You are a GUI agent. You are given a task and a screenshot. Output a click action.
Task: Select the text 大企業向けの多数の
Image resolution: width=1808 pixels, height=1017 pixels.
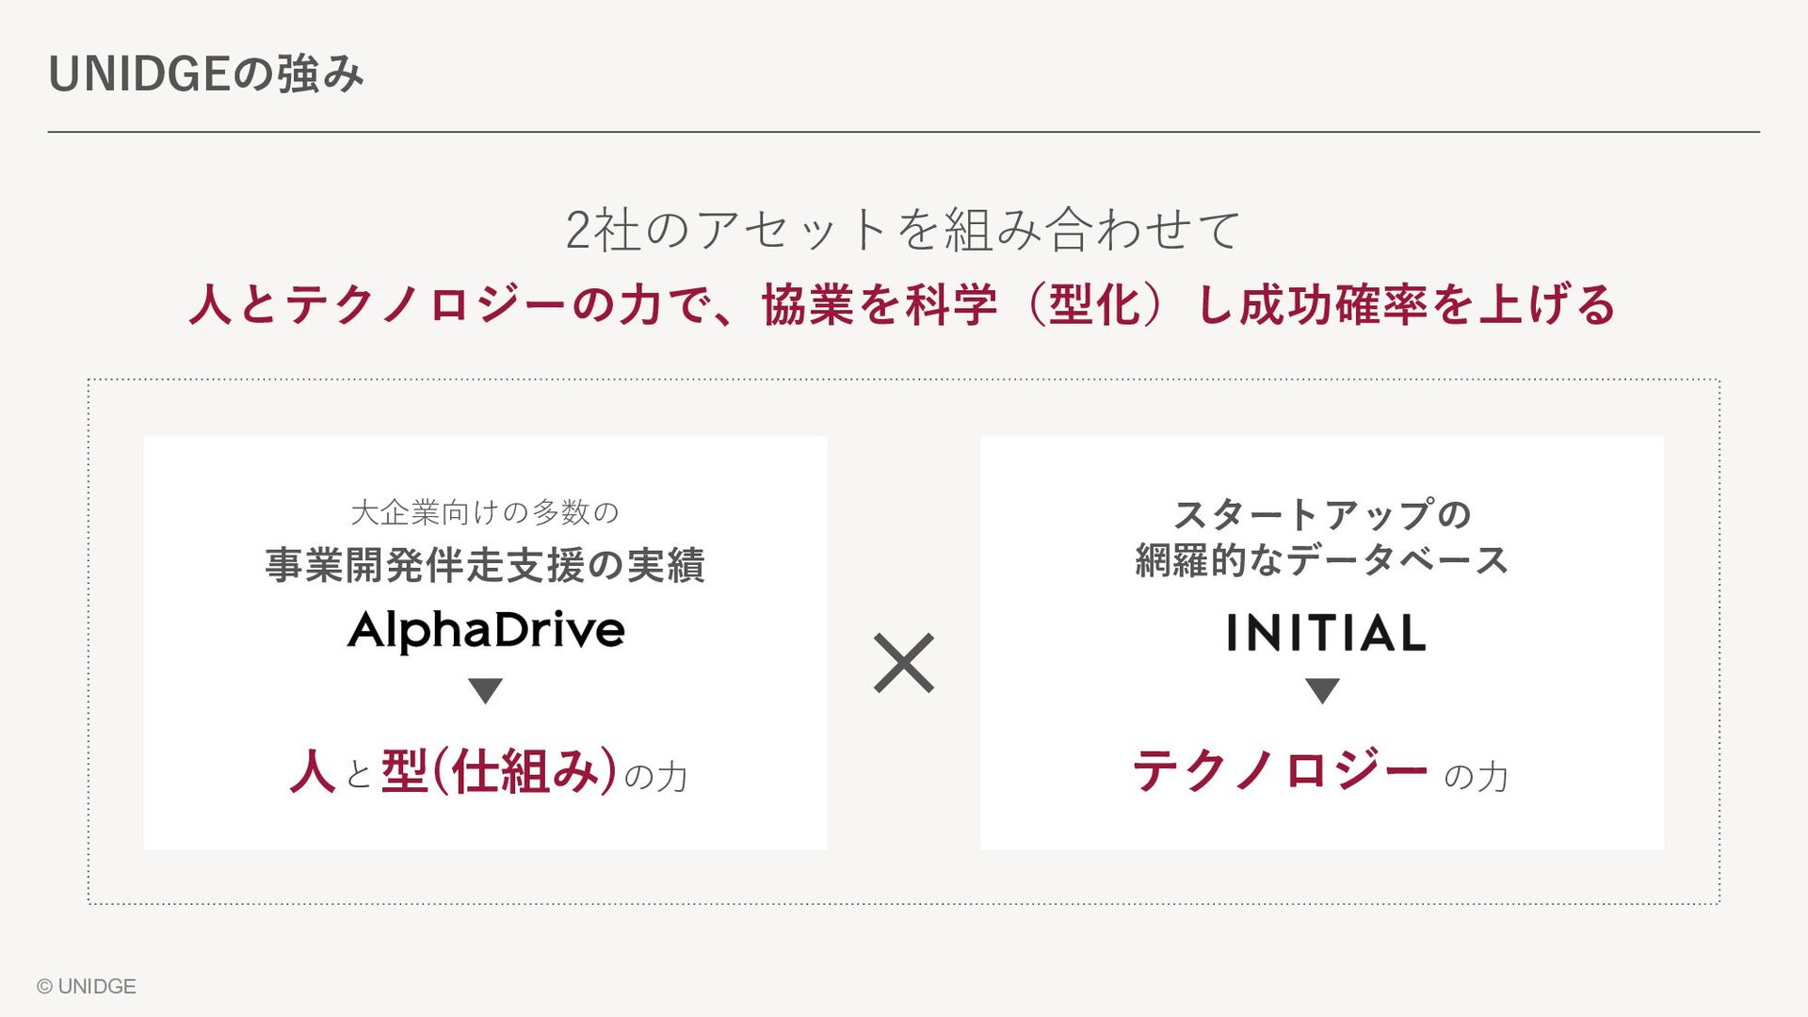[485, 512]
